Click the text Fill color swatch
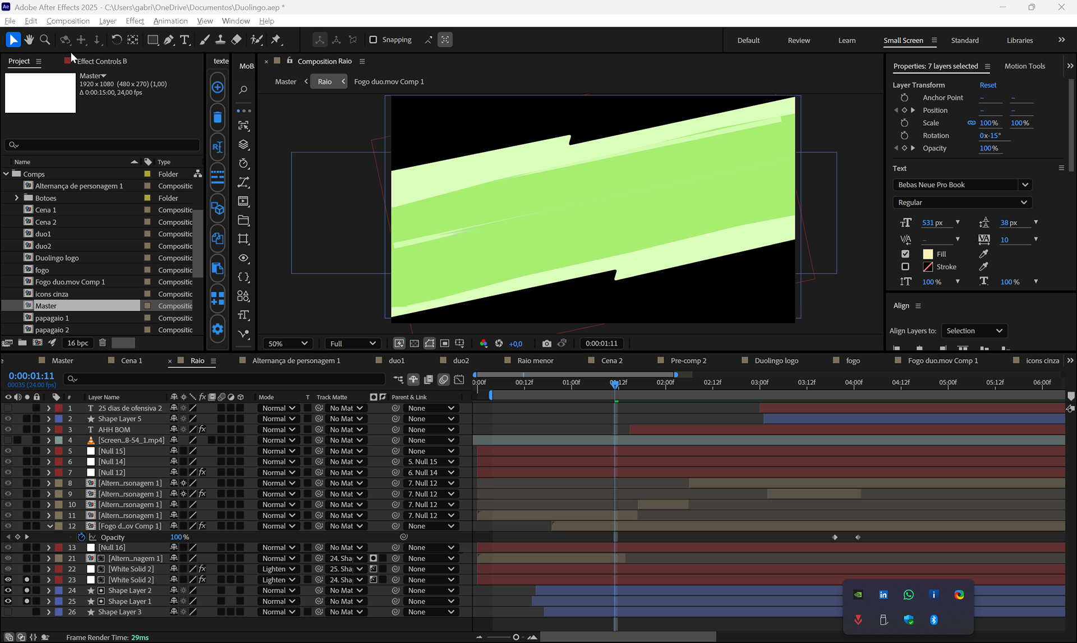Screen dimensions: 1077x643 coord(928,254)
